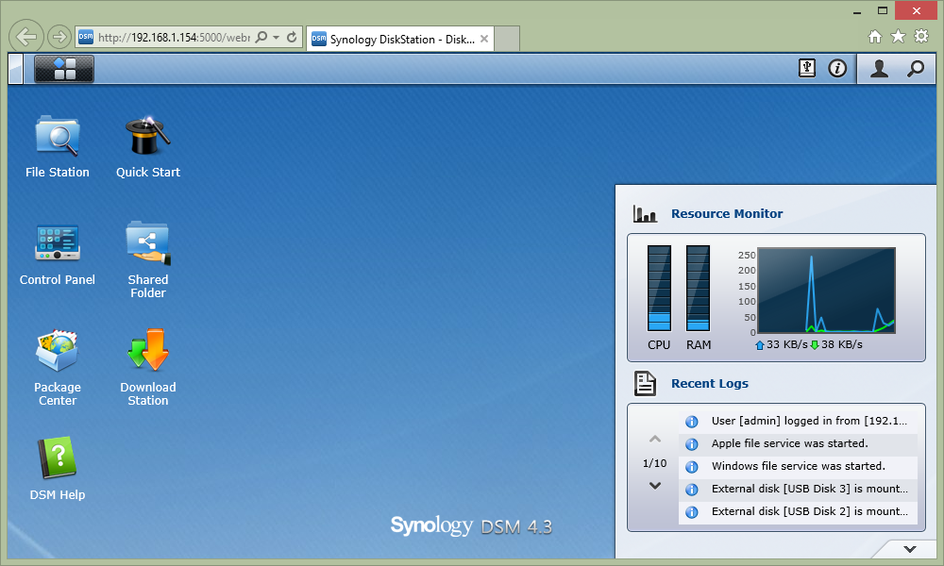
Task: Click the info icon beside admin login log
Action: point(692,422)
